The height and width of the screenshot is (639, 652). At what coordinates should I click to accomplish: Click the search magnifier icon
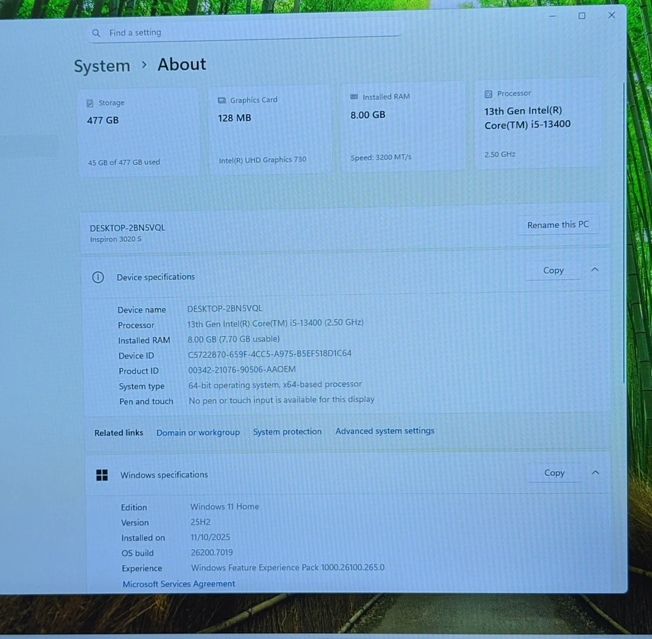(x=96, y=33)
